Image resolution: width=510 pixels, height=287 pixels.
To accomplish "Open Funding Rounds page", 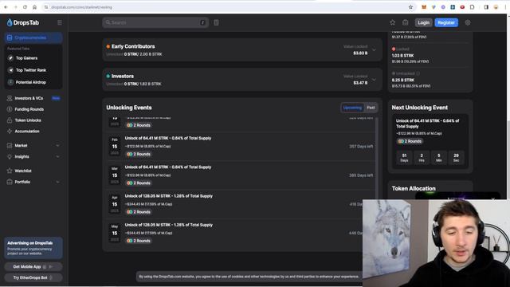I will pos(29,109).
